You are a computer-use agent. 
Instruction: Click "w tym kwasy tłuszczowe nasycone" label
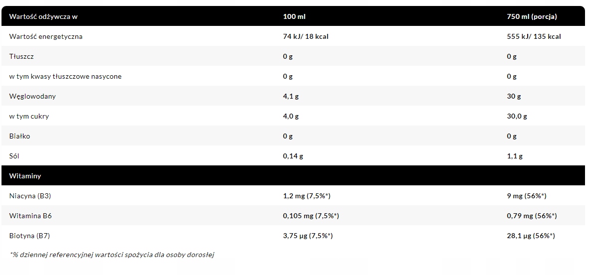pos(65,76)
